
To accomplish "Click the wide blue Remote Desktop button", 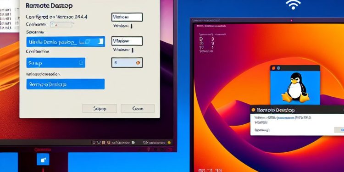I will click(66, 84).
